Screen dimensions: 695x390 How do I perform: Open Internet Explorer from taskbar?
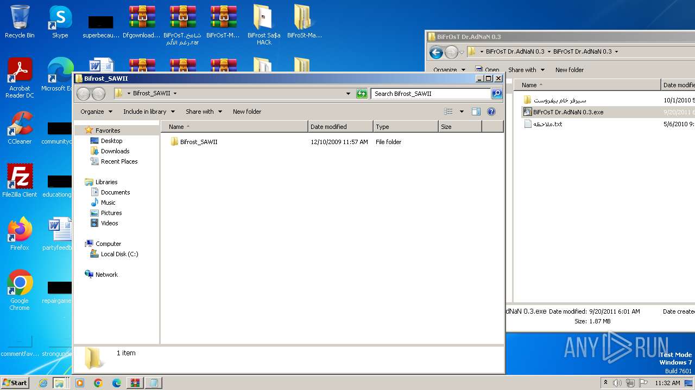tap(43, 383)
